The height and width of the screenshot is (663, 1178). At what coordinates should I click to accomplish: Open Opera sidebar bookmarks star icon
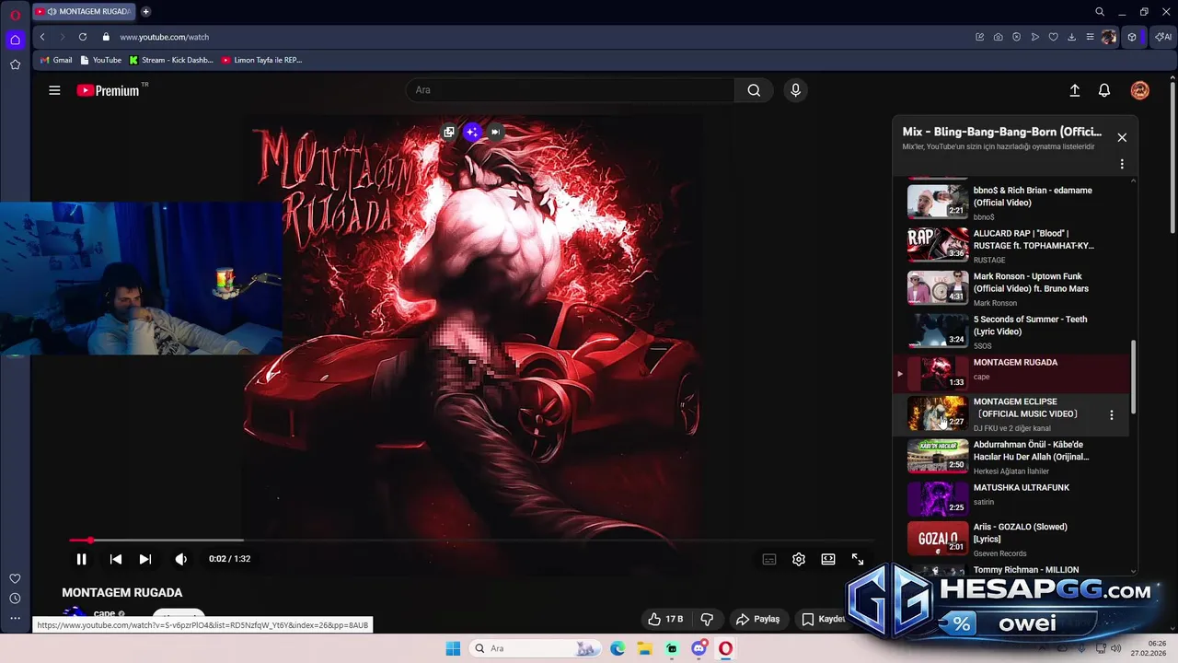pyautogui.click(x=15, y=64)
